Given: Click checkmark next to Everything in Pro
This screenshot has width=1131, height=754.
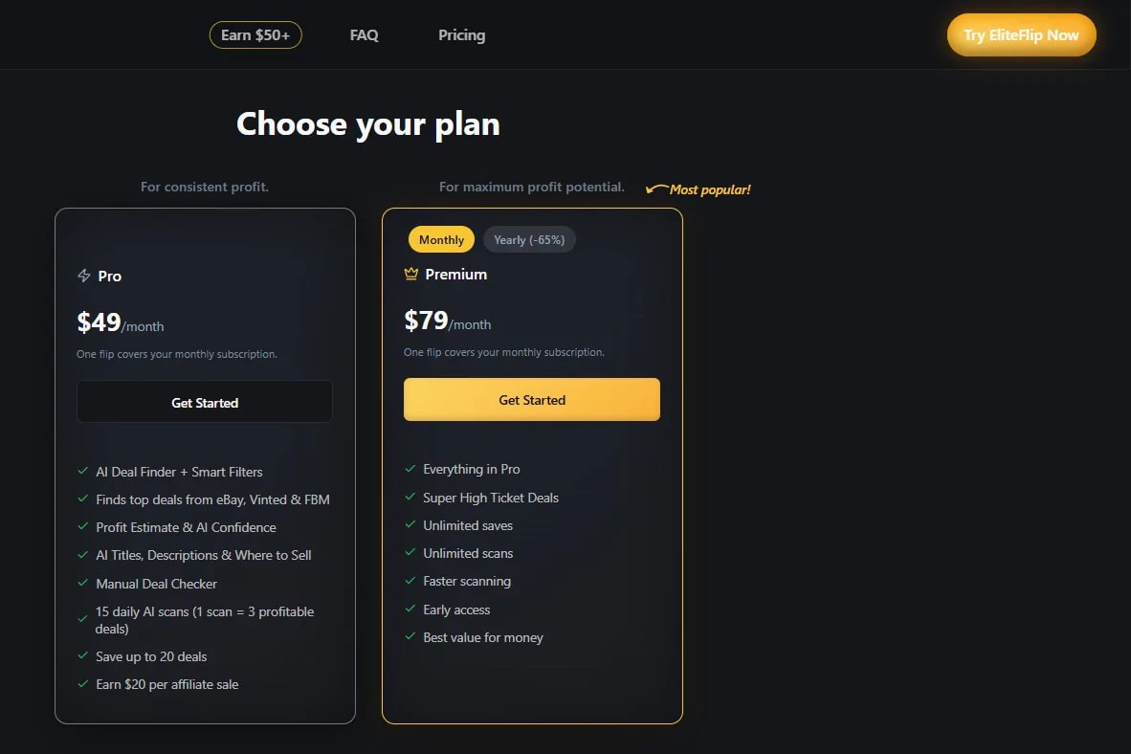Looking at the screenshot, I should [410, 468].
